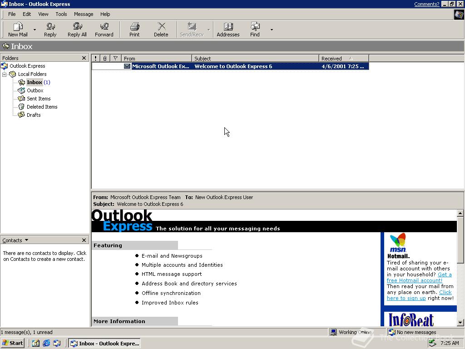This screenshot has height=349, width=465.
Task: Click the unread envelope icon of the message
Action: point(127,66)
